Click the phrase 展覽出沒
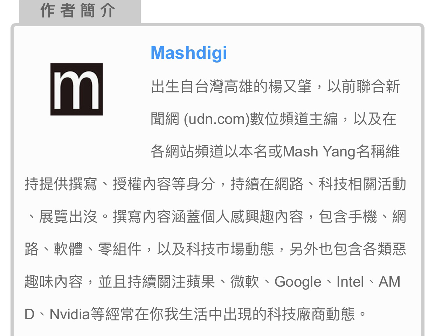The image size is (435, 336). tap(68, 217)
